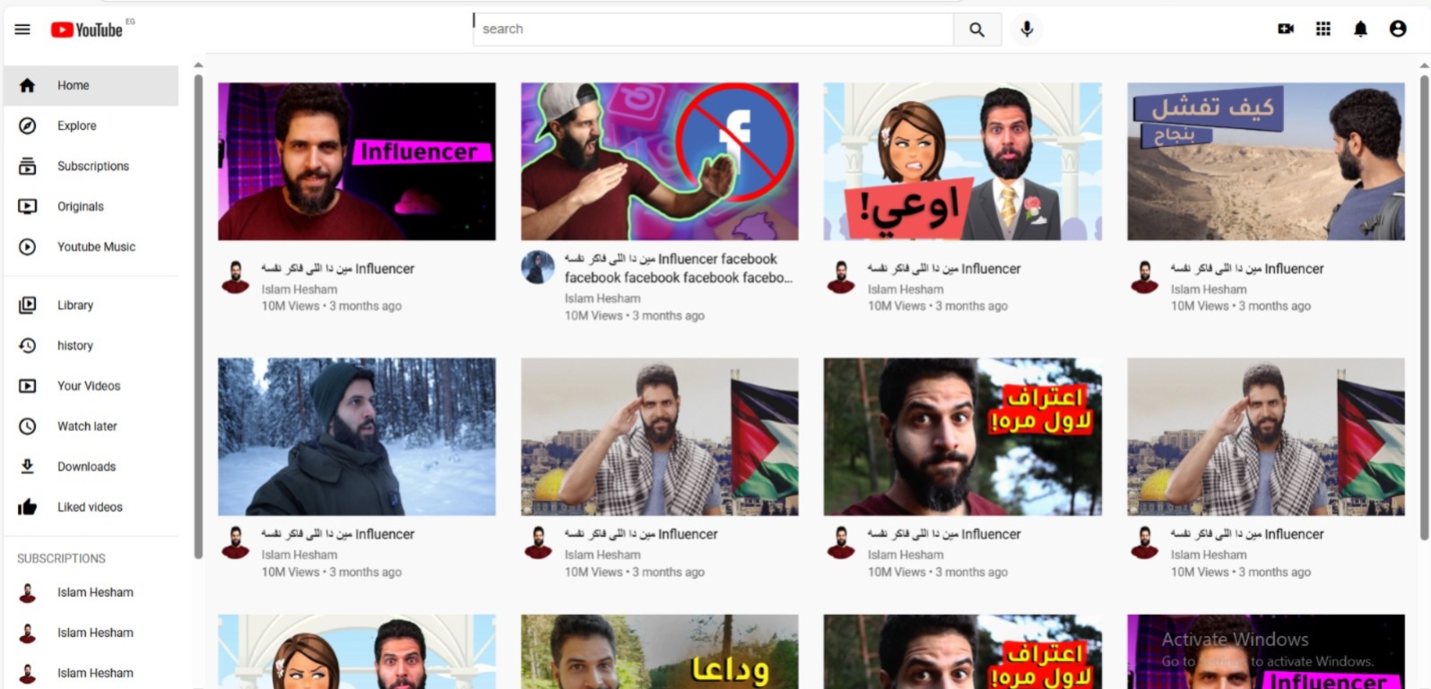Open the snowy forest video thumbnail

[x=356, y=436]
